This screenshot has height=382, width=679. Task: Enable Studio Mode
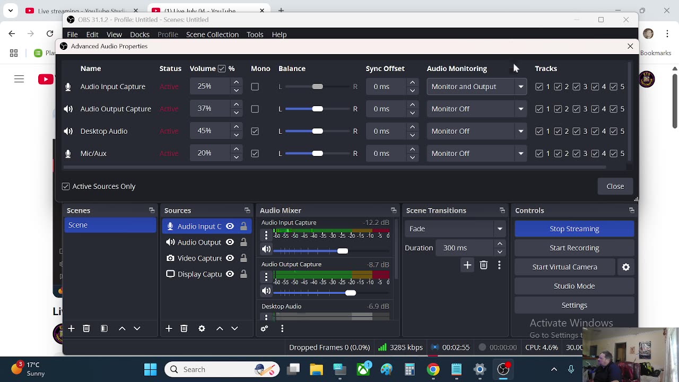point(574,286)
